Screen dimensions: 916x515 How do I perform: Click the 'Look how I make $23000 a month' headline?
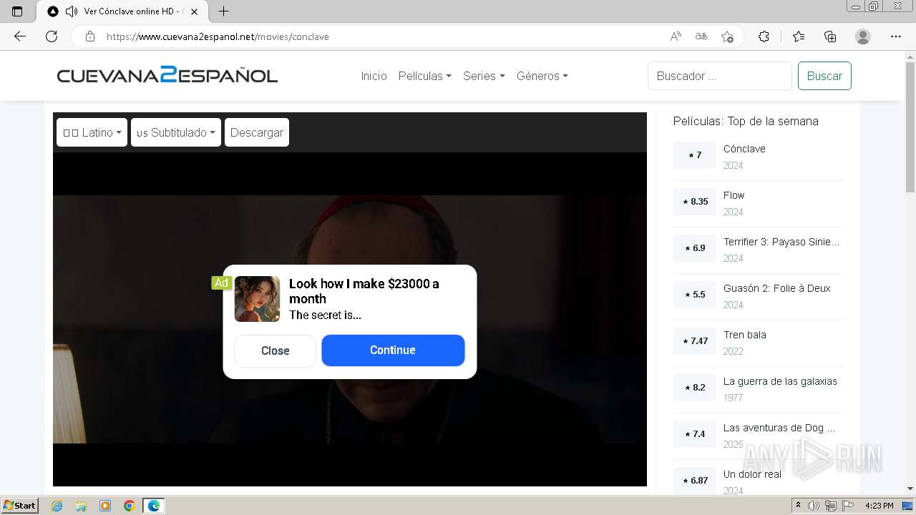364,291
